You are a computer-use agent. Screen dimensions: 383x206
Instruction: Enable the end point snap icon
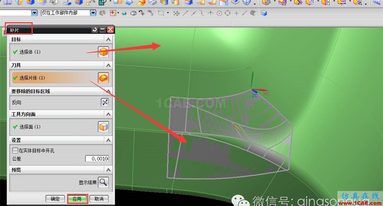[x=186, y=13]
